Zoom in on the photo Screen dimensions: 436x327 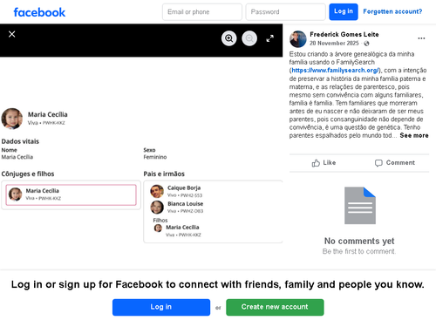tap(229, 38)
